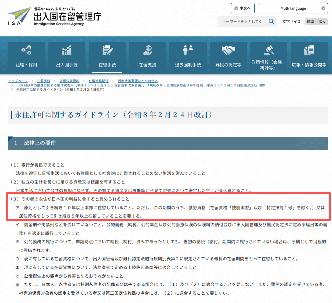Open 各種公表資料 breadcrumb link
The image size is (332, 303).
(x=69, y=81)
